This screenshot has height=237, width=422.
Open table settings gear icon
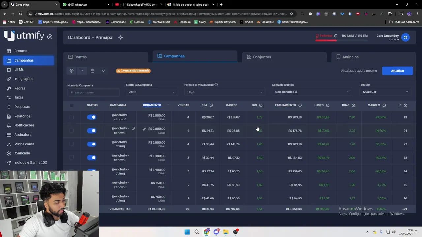[x=71, y=71]
